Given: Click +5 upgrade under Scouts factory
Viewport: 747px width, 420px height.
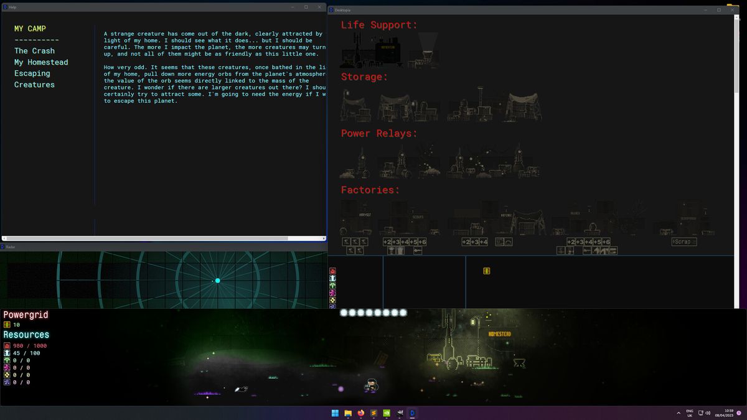Looking at the screenshot, I should pos(413,242).
